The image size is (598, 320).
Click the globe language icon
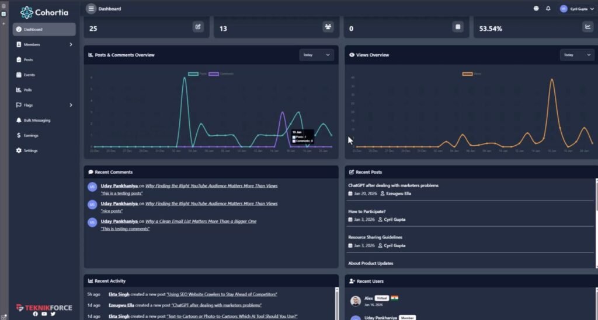point(536,9)
